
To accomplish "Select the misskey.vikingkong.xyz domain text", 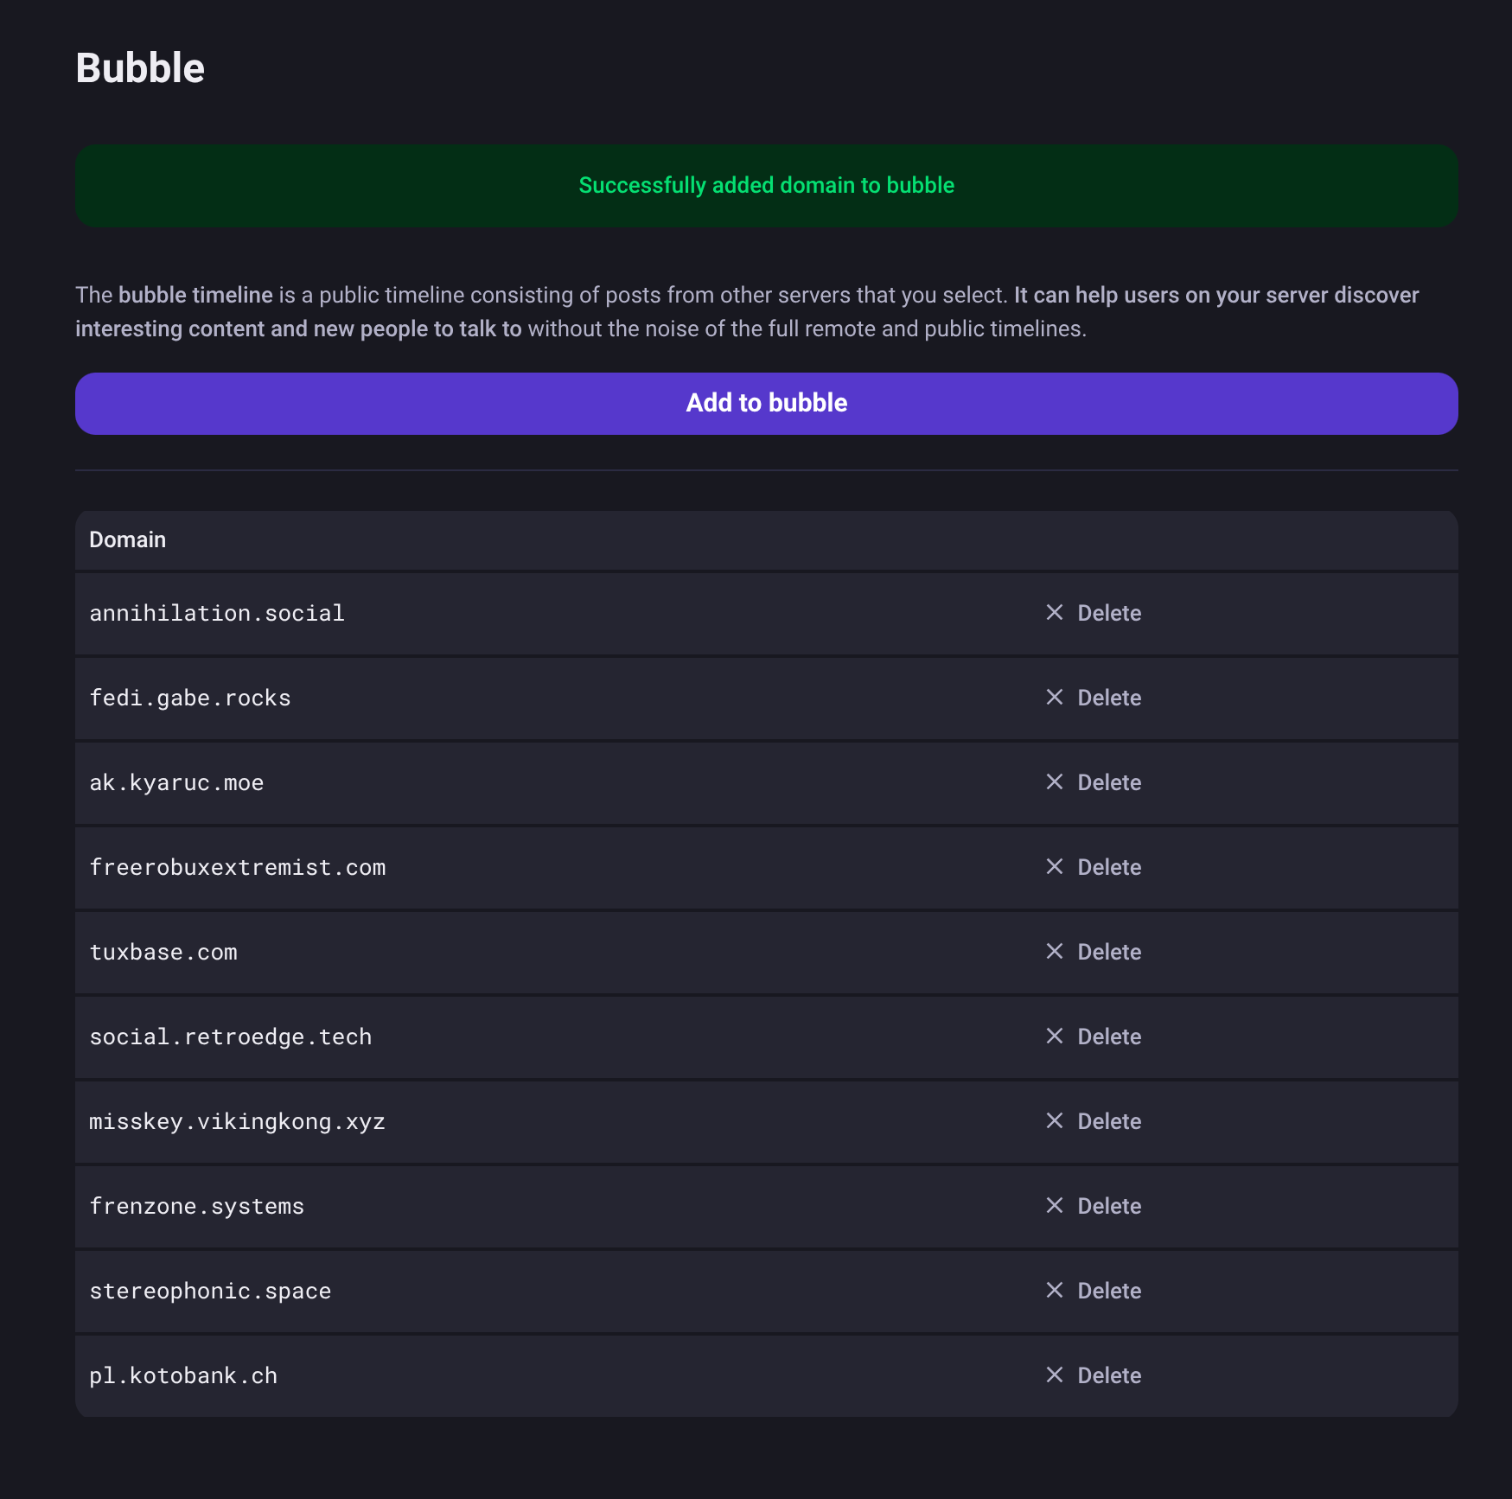I will pyautogui.click(x=237, y=1122).
